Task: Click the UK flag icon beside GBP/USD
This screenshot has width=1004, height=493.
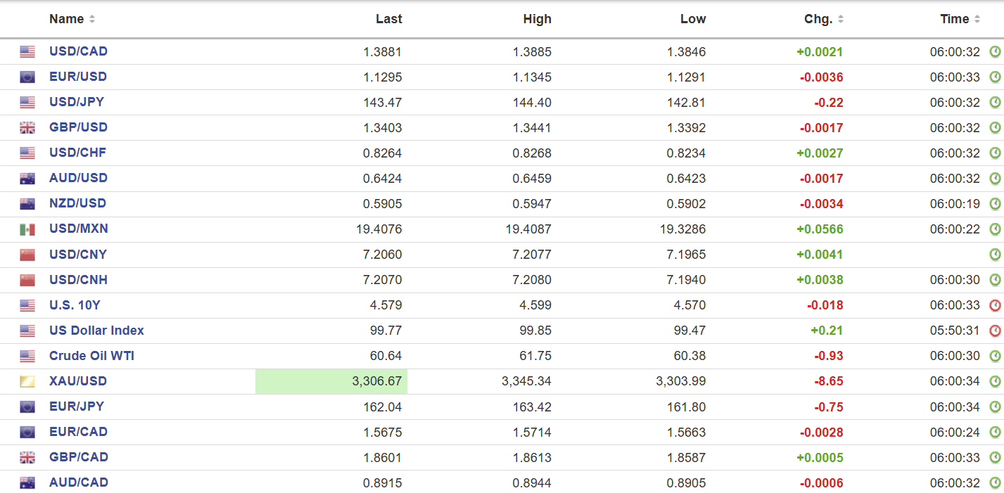Action: coord(27,128)
